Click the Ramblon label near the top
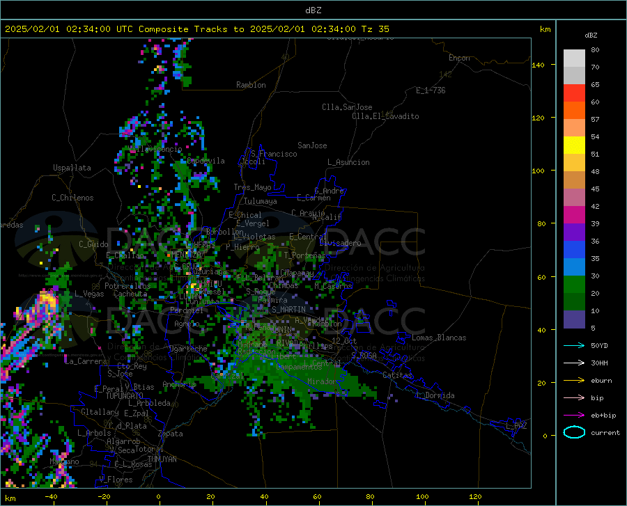Viewport: 627px width, 506px height. pos(251,85)
